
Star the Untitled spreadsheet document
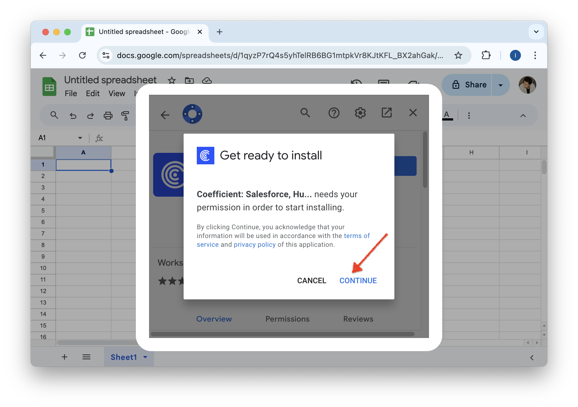[172, 81]
